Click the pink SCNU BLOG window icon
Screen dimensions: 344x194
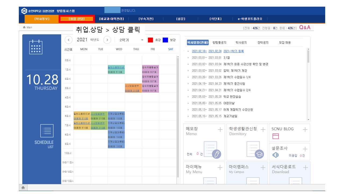275,136
